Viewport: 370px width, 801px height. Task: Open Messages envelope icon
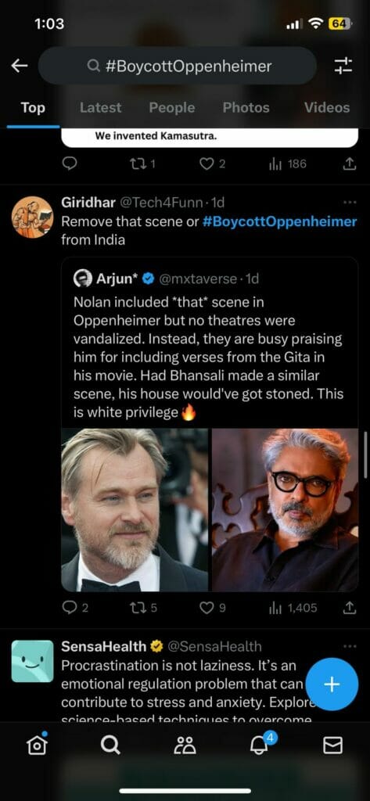pyautogui.click(x=333, y=745)
